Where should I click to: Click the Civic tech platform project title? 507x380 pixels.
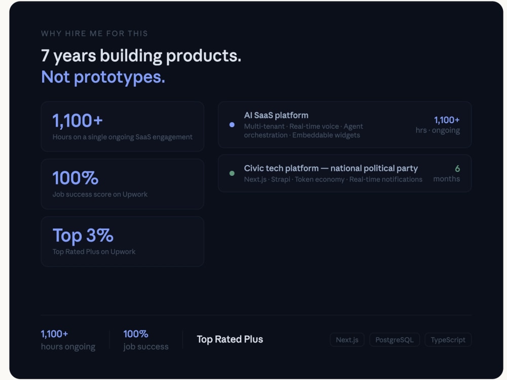pyautogui.click(x=331, y=168)
